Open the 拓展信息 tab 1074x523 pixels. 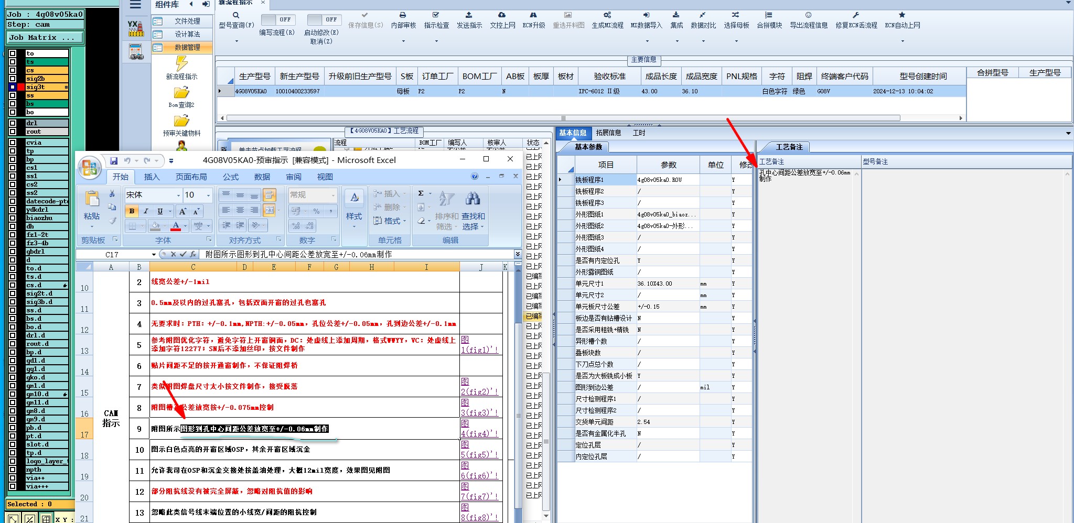pyautogui.click(x=608, y=133)
